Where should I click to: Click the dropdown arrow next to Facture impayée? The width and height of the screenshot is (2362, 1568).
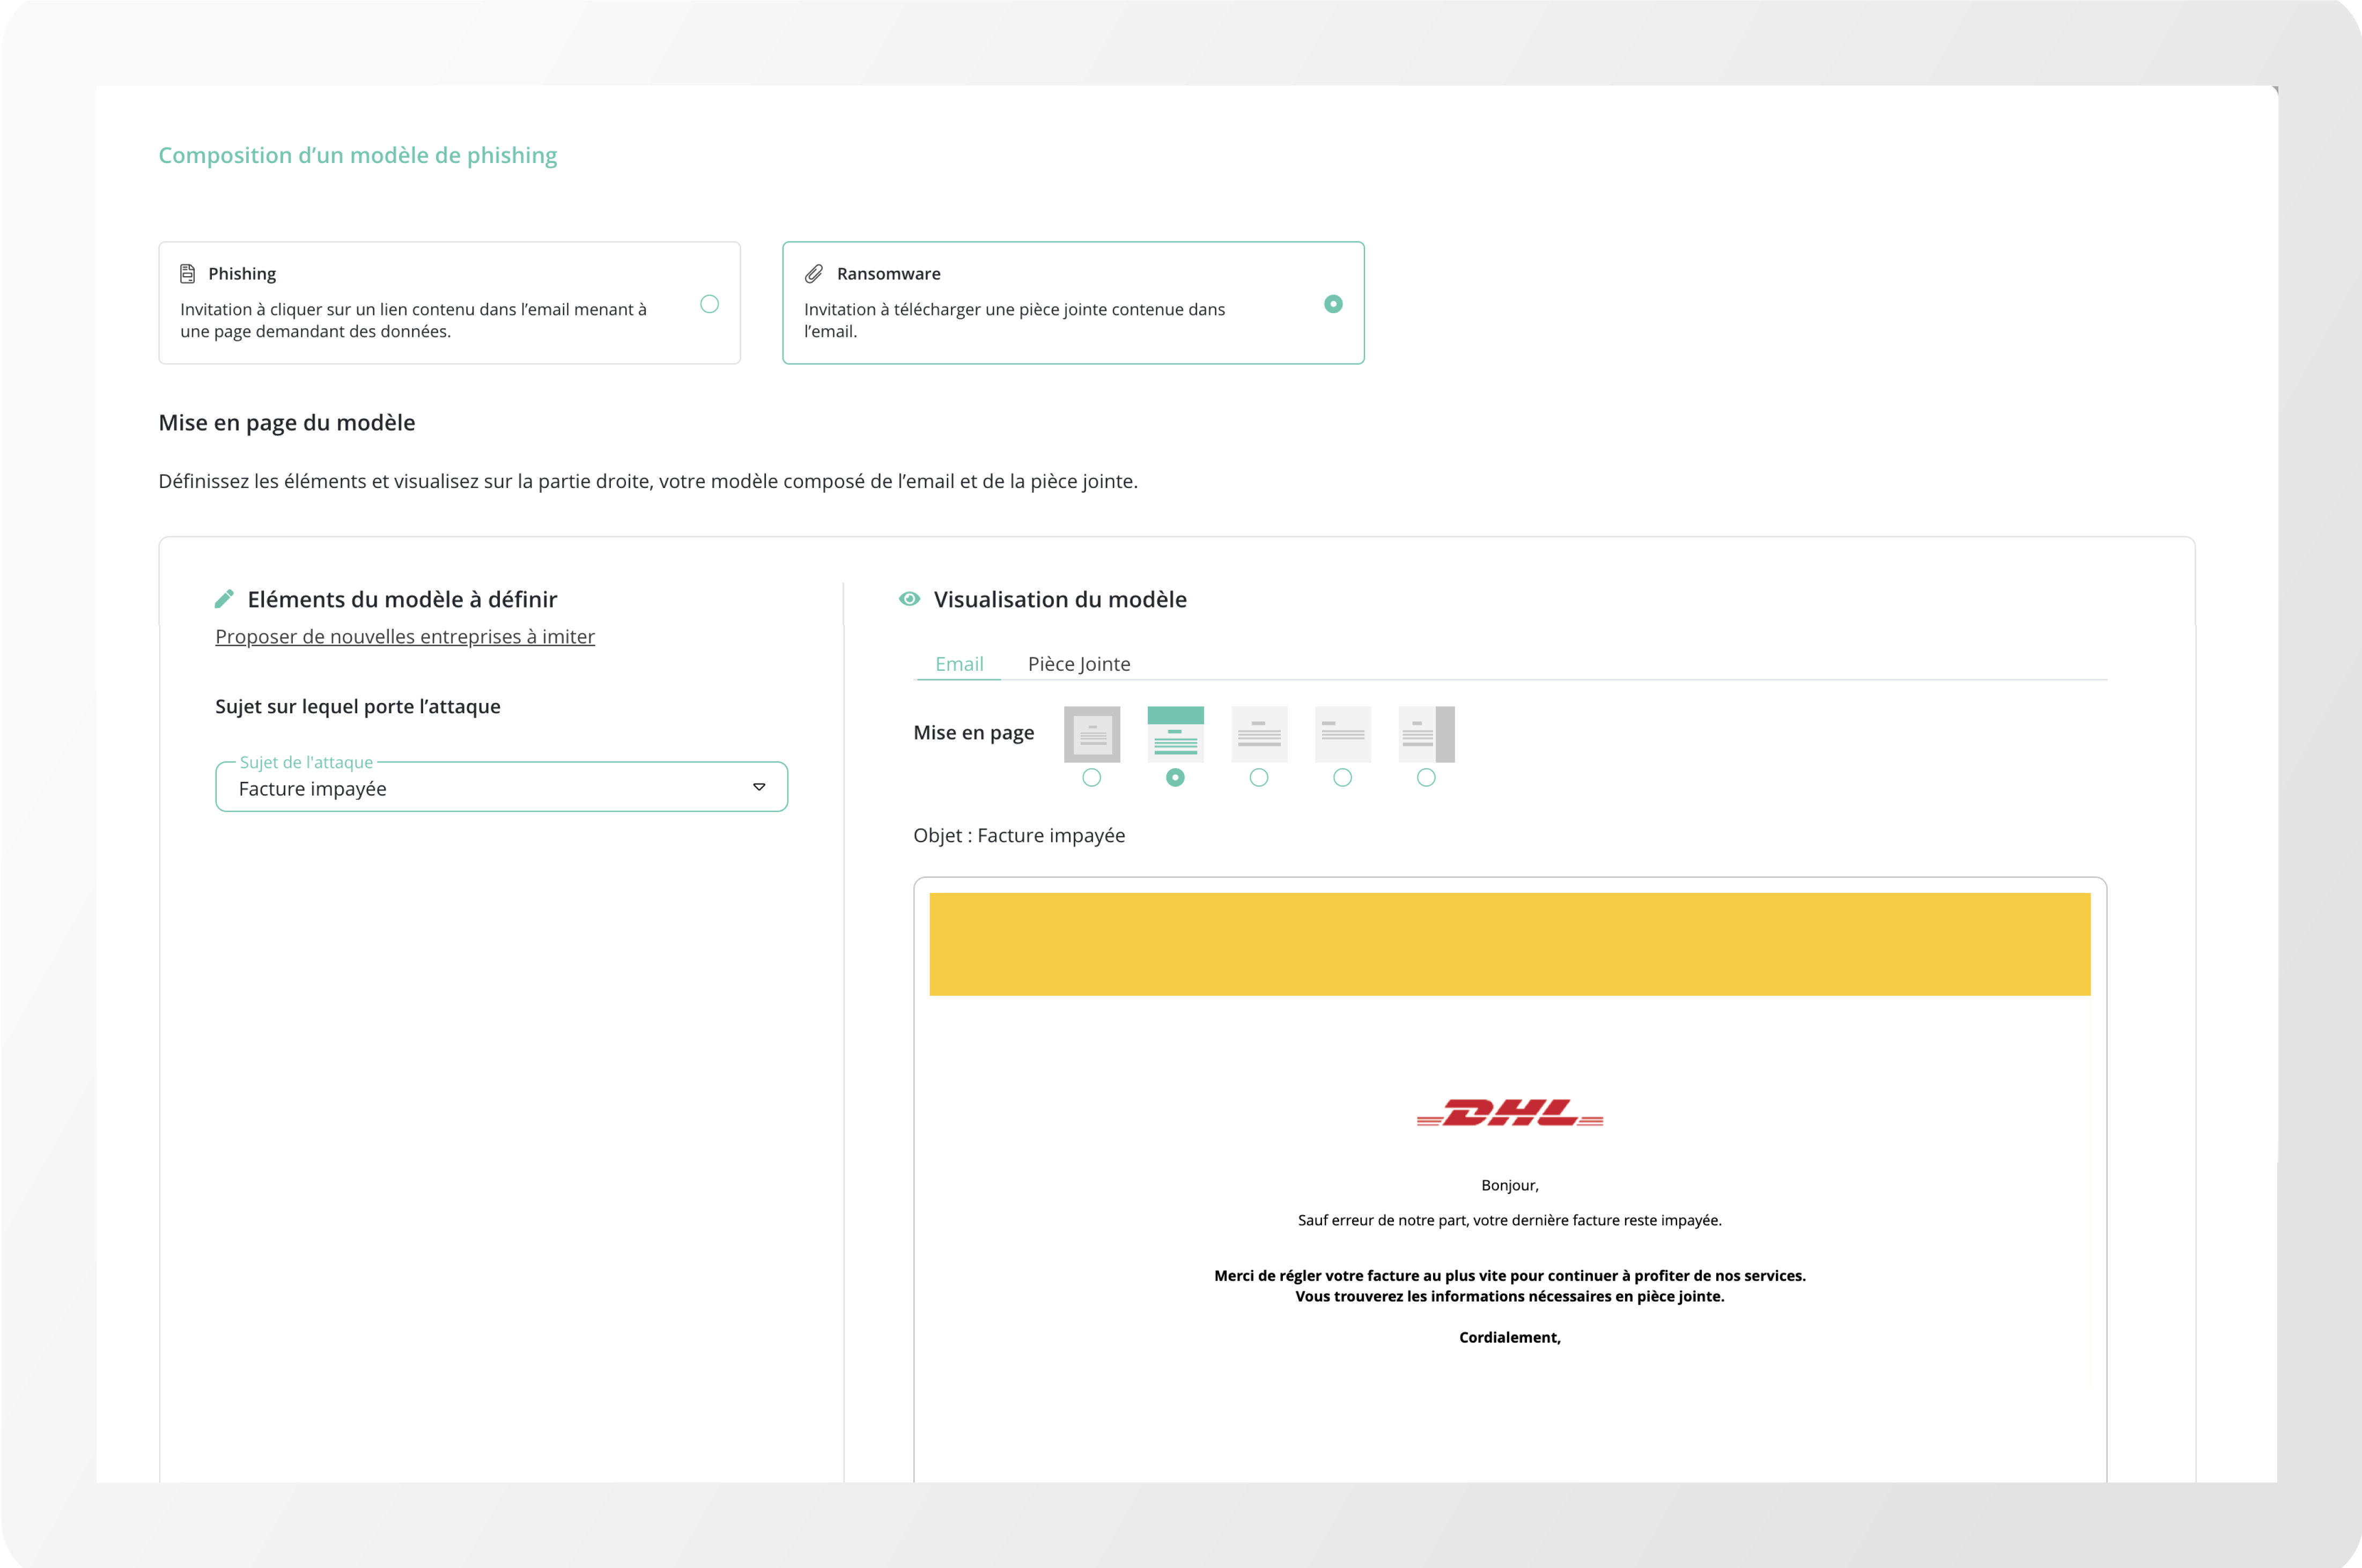click(759, 788)
